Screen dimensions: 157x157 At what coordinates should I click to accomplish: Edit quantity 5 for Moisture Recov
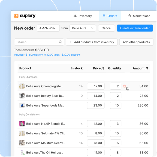point(116,143)
